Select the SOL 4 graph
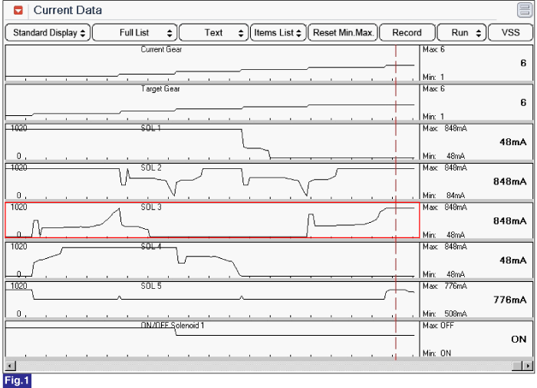This screenshot has height=388, width=537. coord(212,260)
